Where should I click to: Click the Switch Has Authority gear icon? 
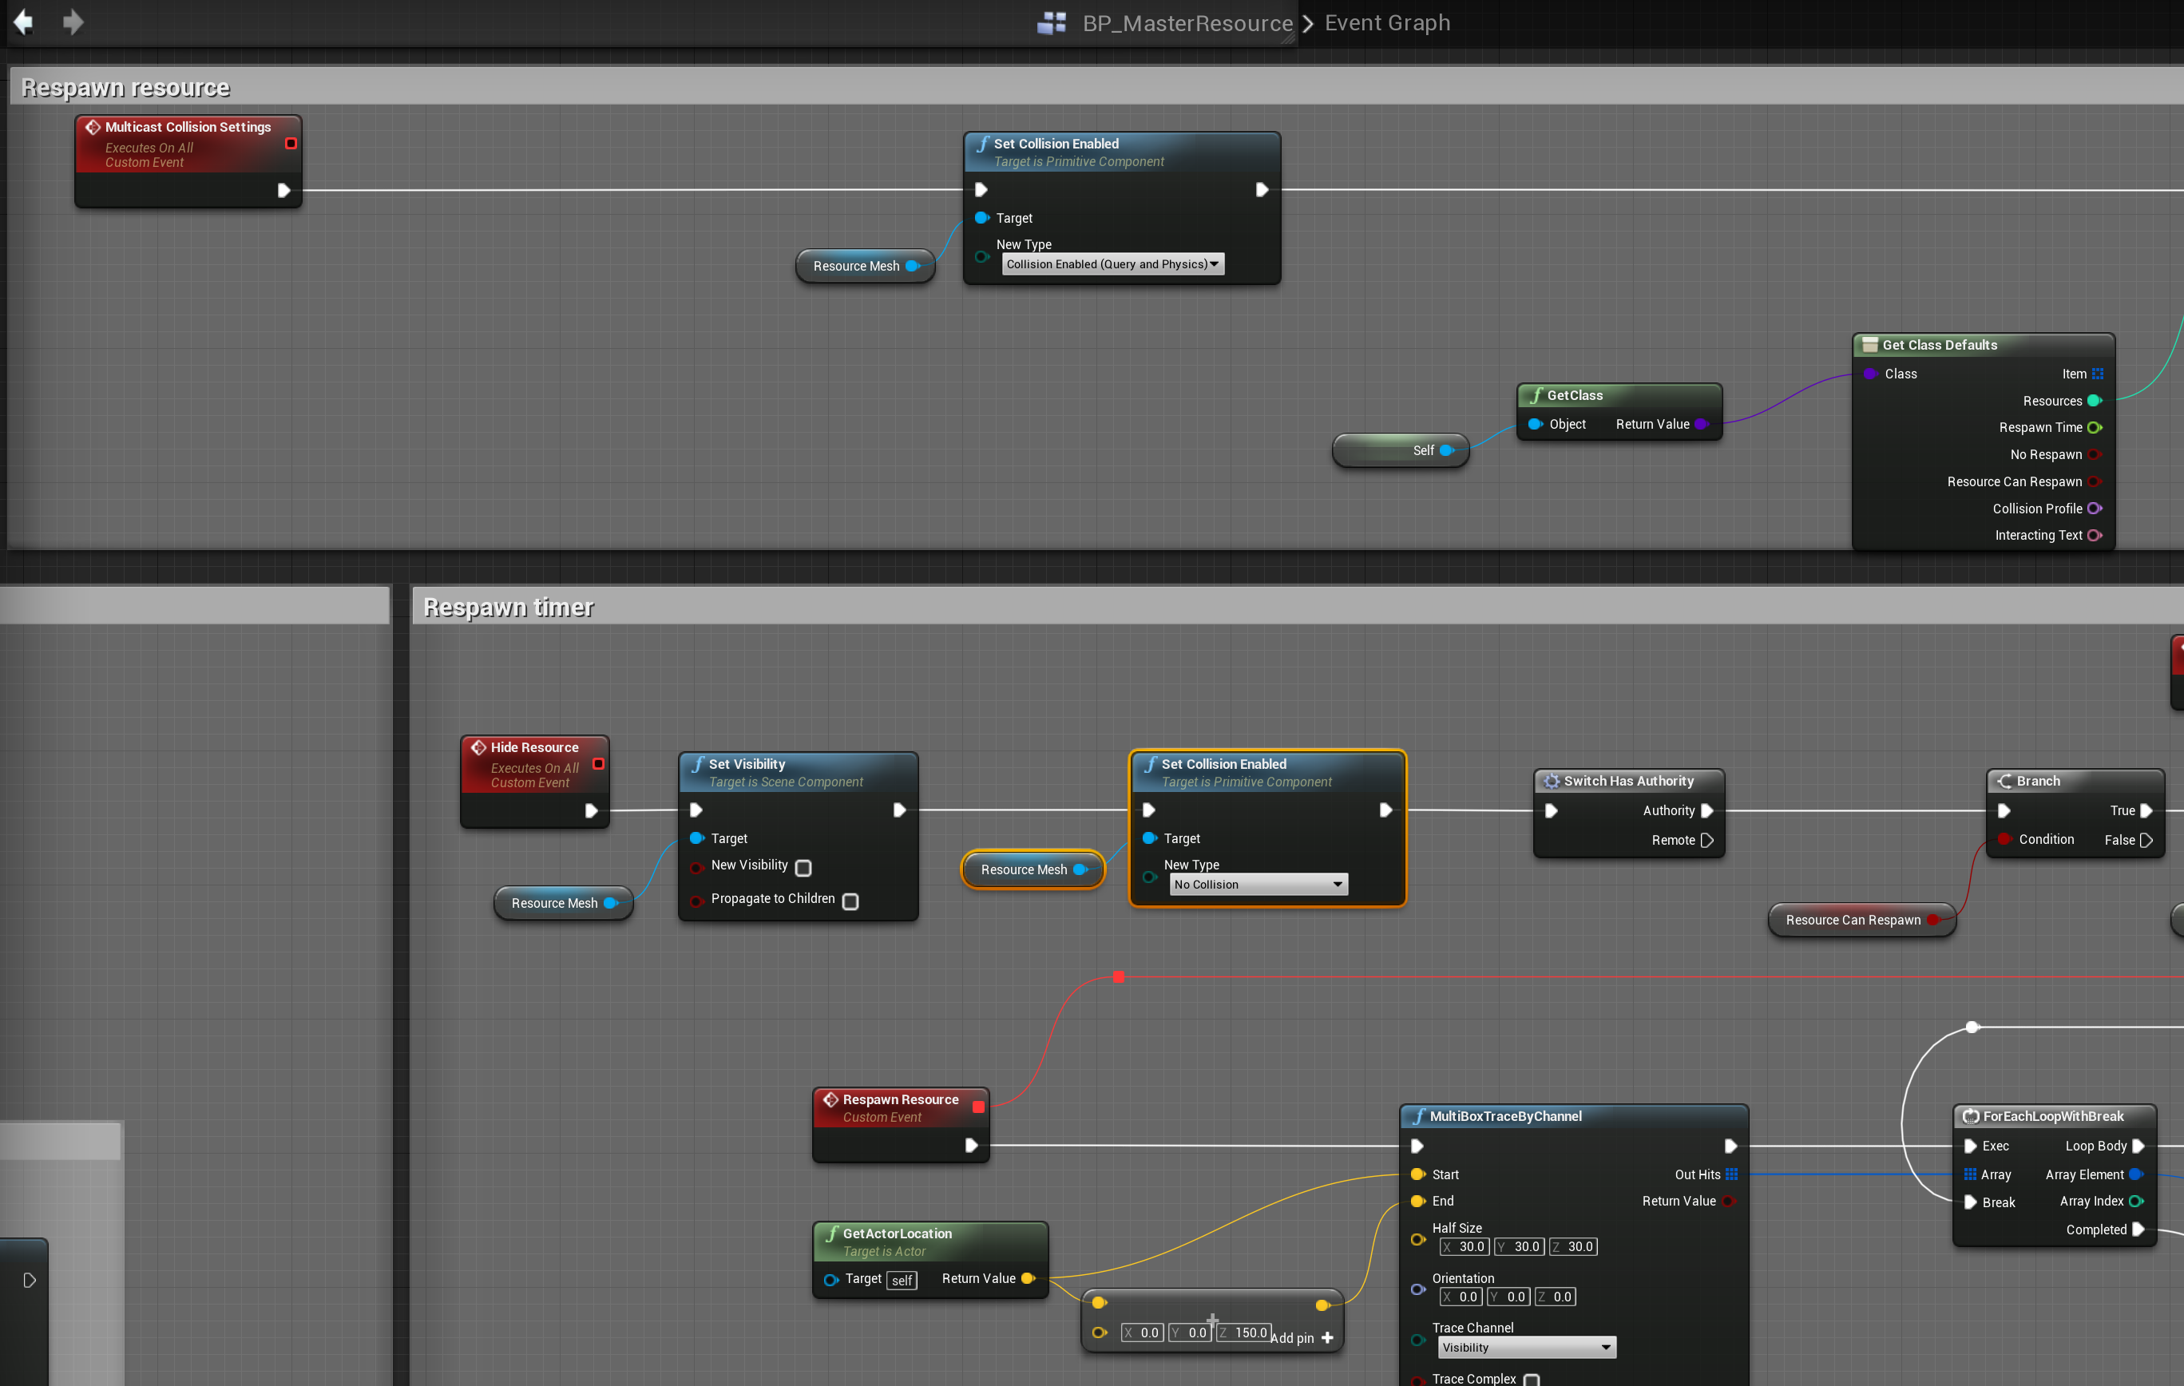[x=1552, y=781]
